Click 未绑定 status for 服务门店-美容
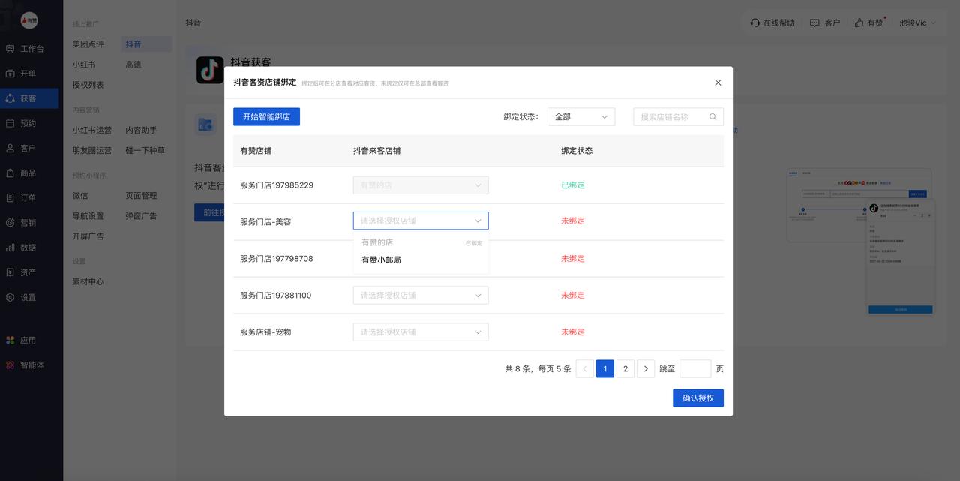Image resolution: width=960 pixels, height=481 pixels. point(573,221)
